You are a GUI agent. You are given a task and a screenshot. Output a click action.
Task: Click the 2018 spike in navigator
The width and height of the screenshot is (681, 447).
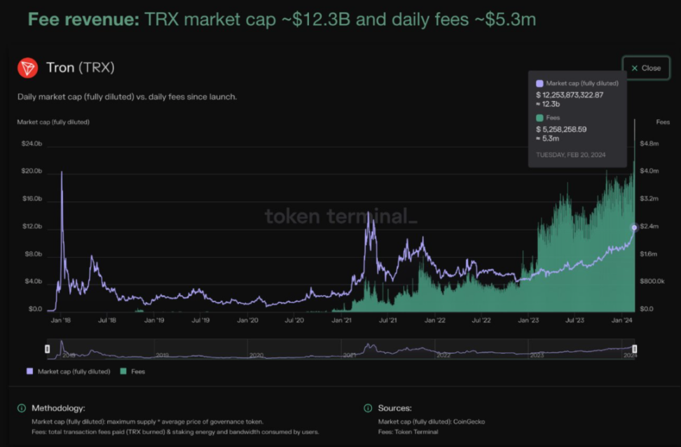62,345
